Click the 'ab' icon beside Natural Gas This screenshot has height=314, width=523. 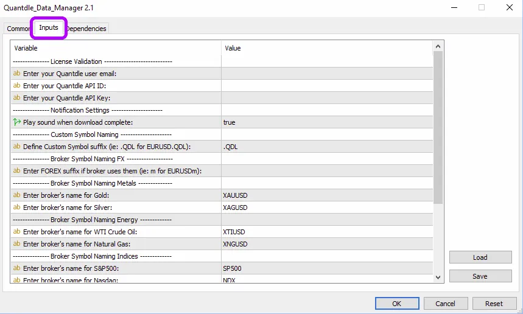point(16,243)
